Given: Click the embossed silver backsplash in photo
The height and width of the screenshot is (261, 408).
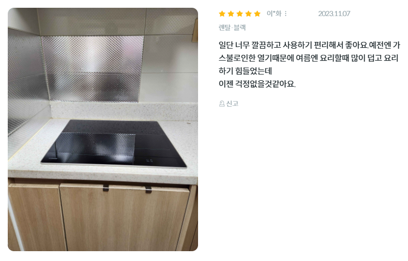Looking at the screenshot, I should [92, 69].
